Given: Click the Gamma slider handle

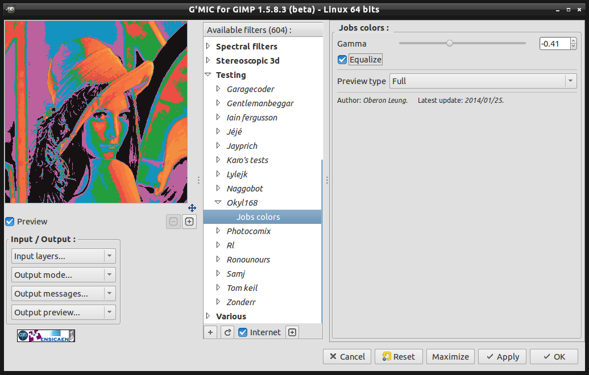Looking at the screenshot, I should (x=450, y=43).
